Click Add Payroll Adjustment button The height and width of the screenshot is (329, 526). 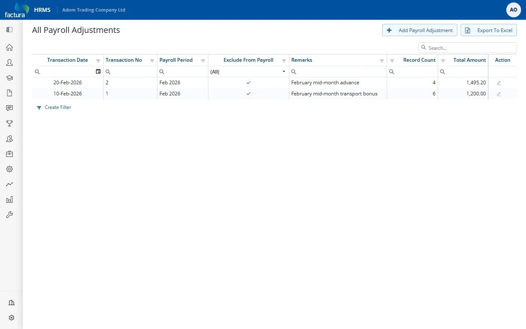pyautogui.click(x=420, y=30)
